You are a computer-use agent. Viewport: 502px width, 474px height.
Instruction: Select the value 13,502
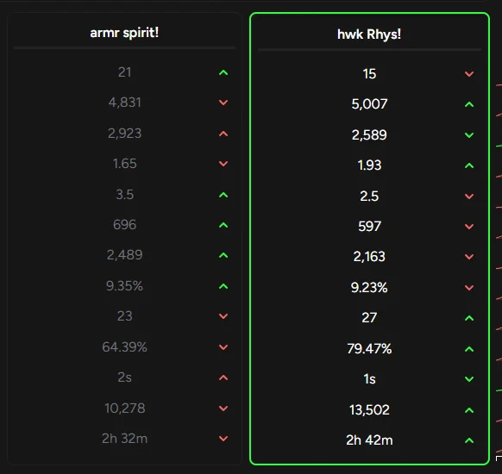tap(369, 409)
